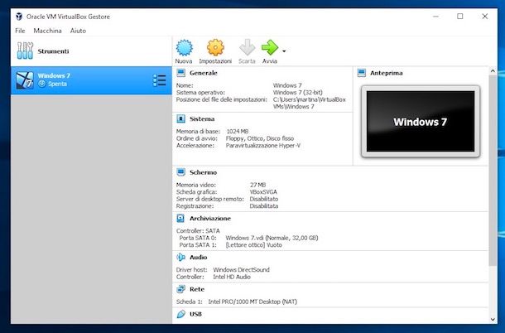Image resolution: width=505 pixels, height=333 pixels.
Task: Click the Sistema section icon
Action: [181, 119]
